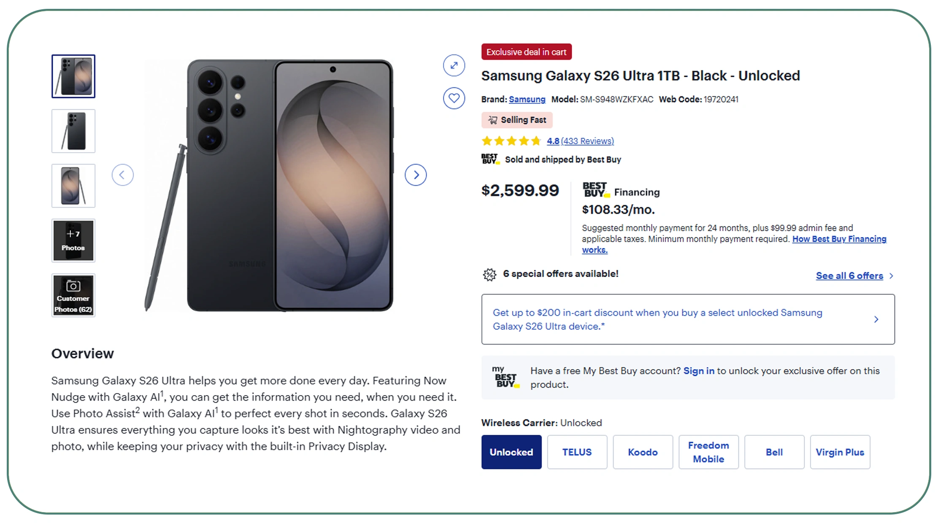Click the yellow star rating icons

(x=511, y=141)
